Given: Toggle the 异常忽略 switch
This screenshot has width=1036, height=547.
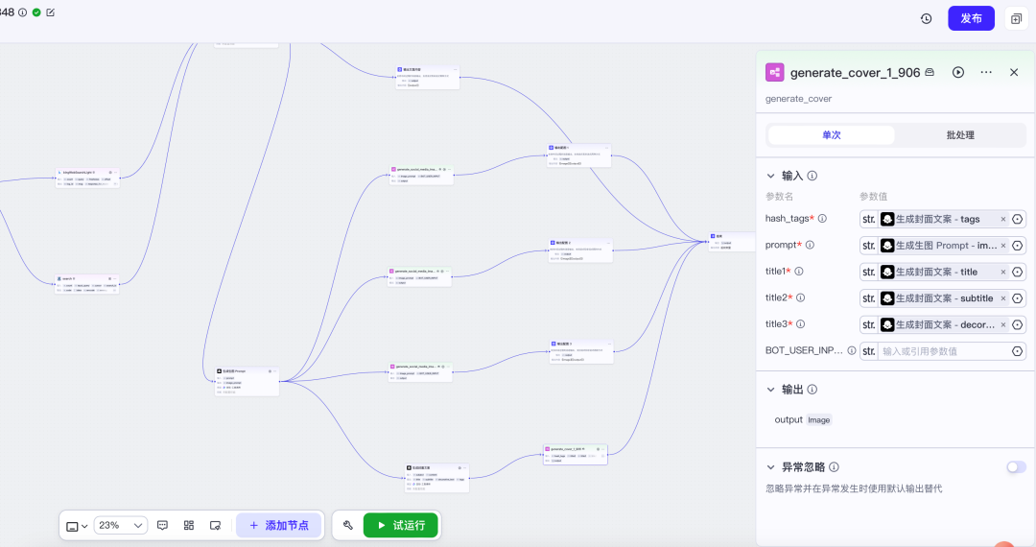Looking at the screenshot, I should tap(1015, 467).
